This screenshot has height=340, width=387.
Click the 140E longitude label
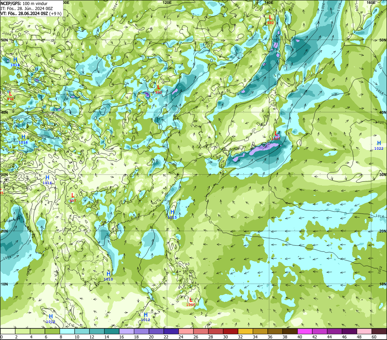pyautogui.click(x=269, y=2)
